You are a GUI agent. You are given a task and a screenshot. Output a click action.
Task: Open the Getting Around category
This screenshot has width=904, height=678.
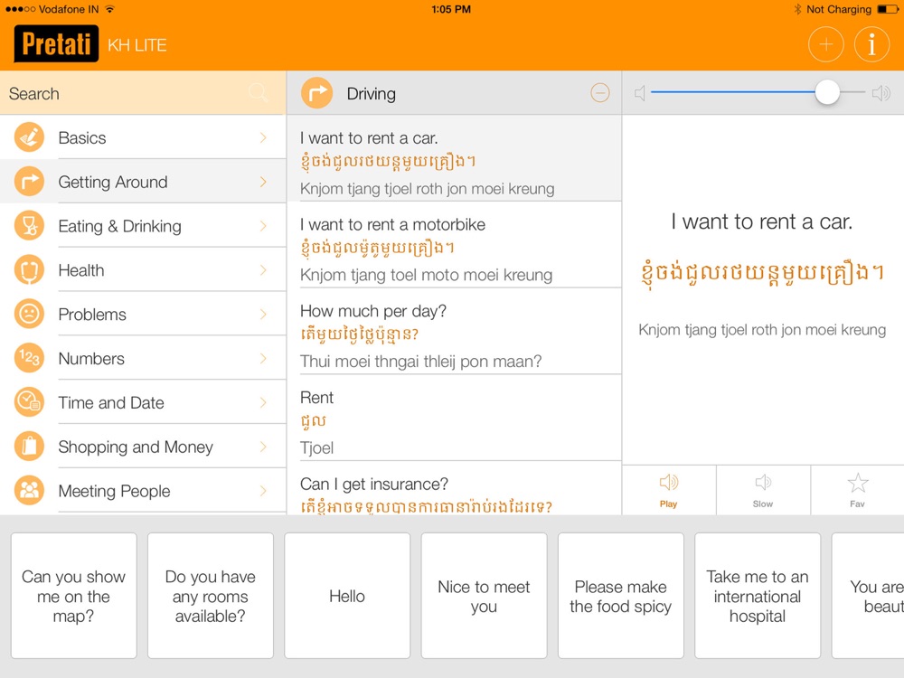(x=143, y=182)
